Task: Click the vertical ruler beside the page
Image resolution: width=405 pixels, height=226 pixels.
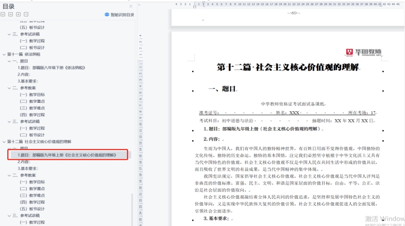Action: click(141, 122)
